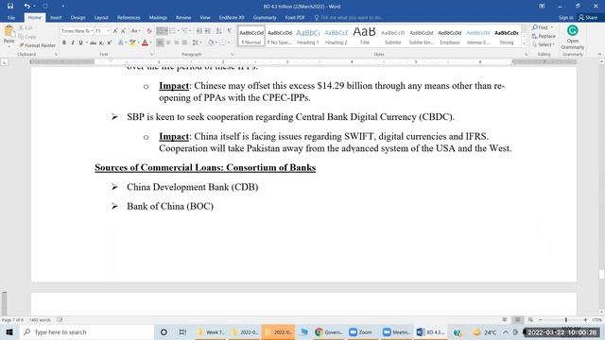Open the Borders dropdown arrow

pos(229,42)
